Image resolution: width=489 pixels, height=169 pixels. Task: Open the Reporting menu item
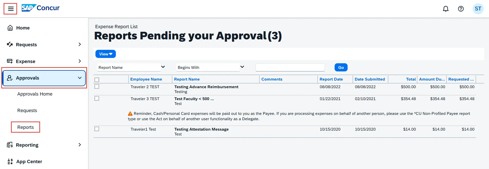tap(27, 145)
